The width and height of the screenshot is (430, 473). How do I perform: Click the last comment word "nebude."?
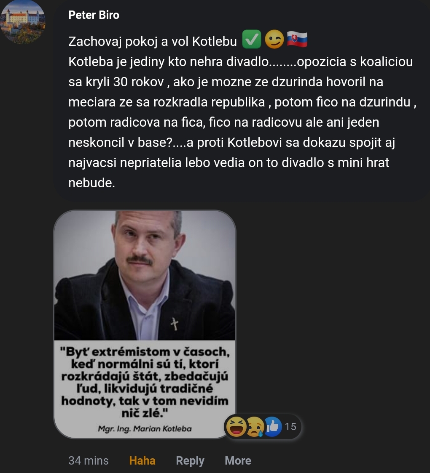91,183
